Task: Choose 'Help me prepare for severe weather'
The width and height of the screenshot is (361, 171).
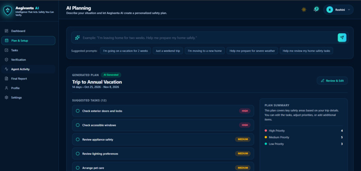Action: pos(252,51)
